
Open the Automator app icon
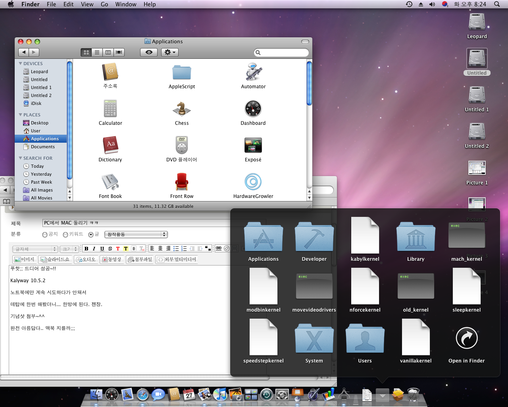tap(253, 72)
